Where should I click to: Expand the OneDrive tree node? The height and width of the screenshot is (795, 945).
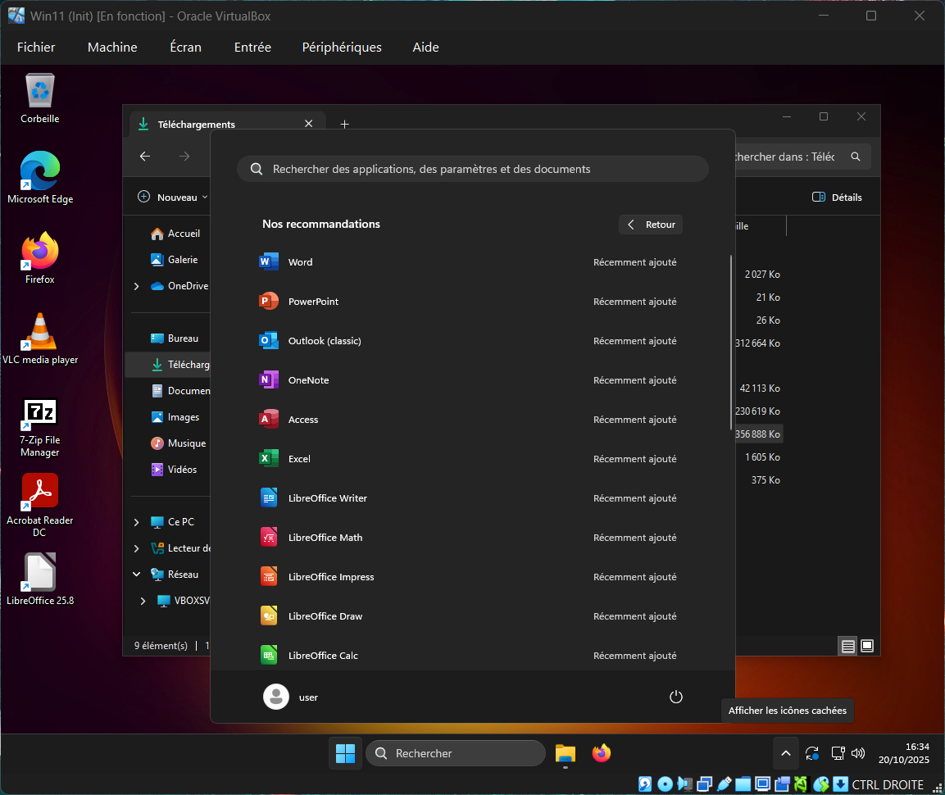pyautogui.click(x=136, y=286)
